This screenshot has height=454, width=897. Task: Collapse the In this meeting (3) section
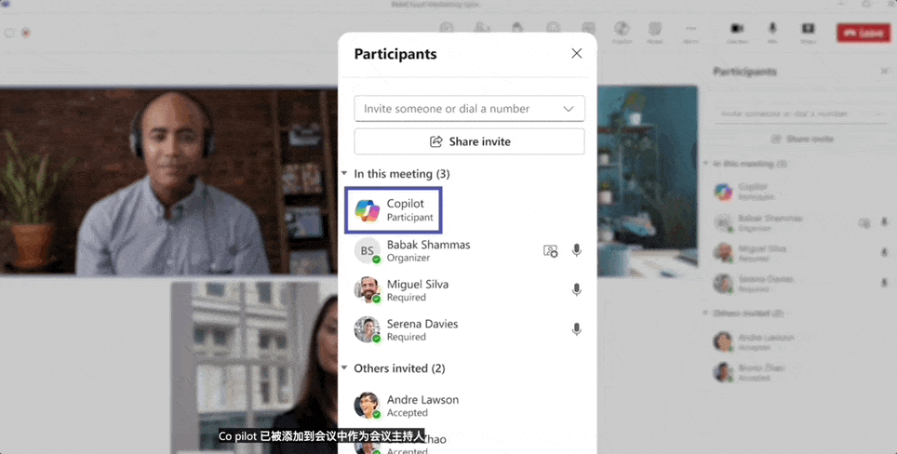tap(344, 173)
